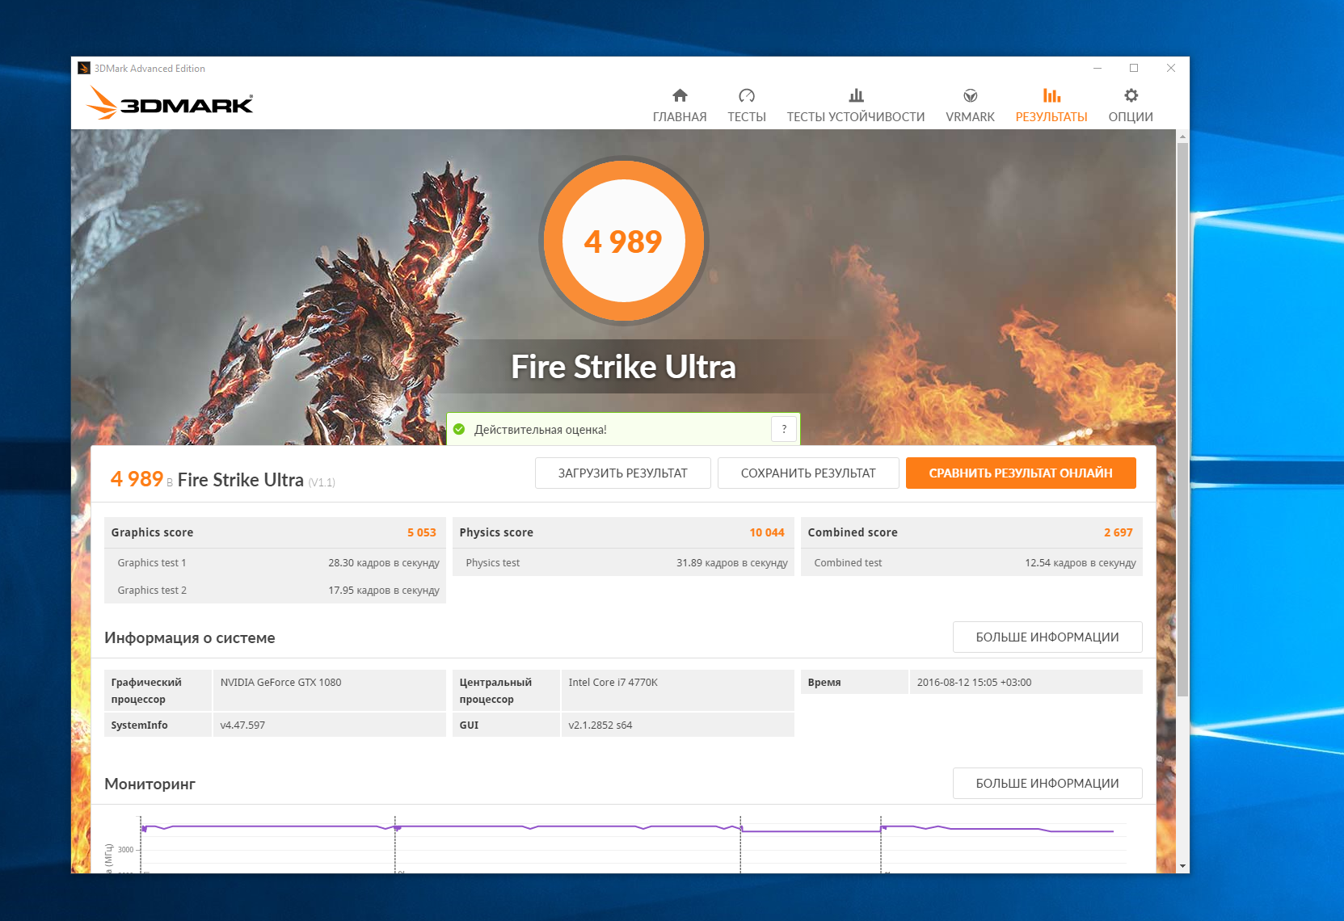
Task: Click СРАВНИТЬ РЕЗУЛЬТАТ ОНЛАЙН orange button
Action: pyautogui.click(x=1021, y=473)
